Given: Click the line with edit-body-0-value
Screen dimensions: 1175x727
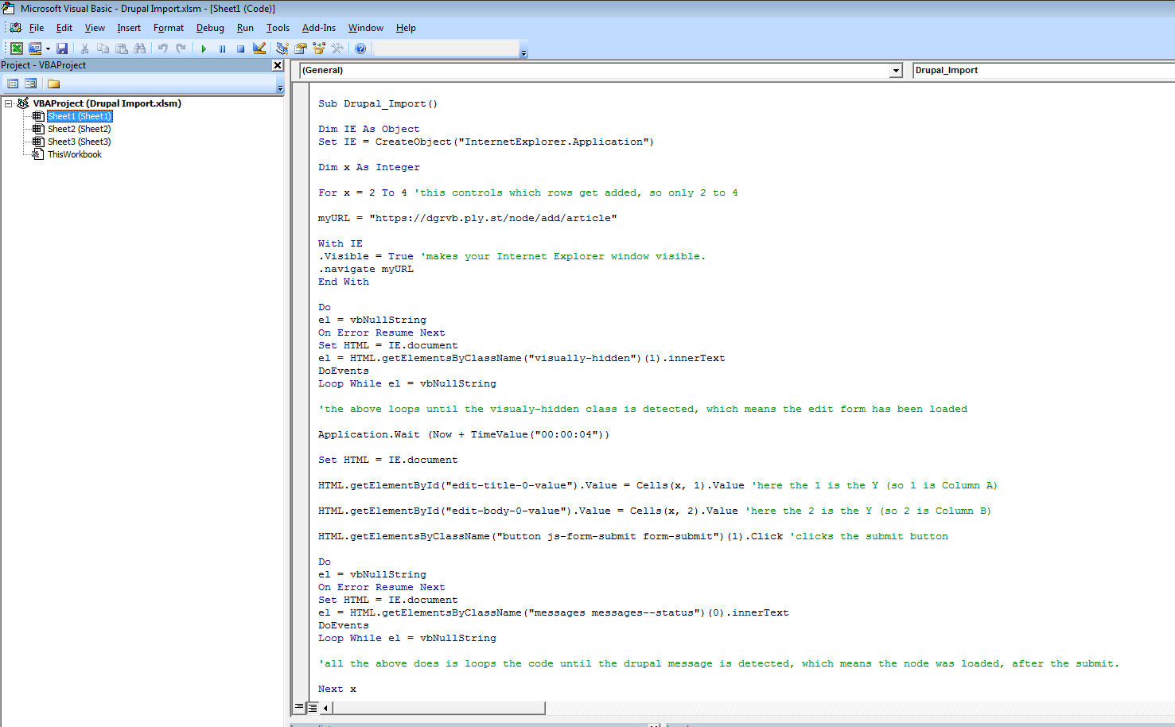Looking at the screenshot, I should [x=654, y=511].
